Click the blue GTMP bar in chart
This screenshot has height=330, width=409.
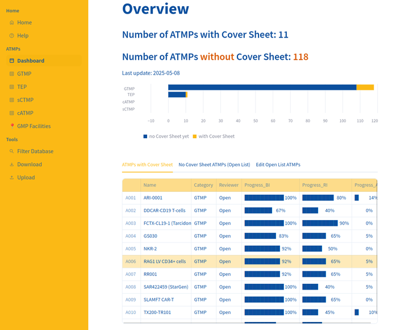(x=261, y=87)
